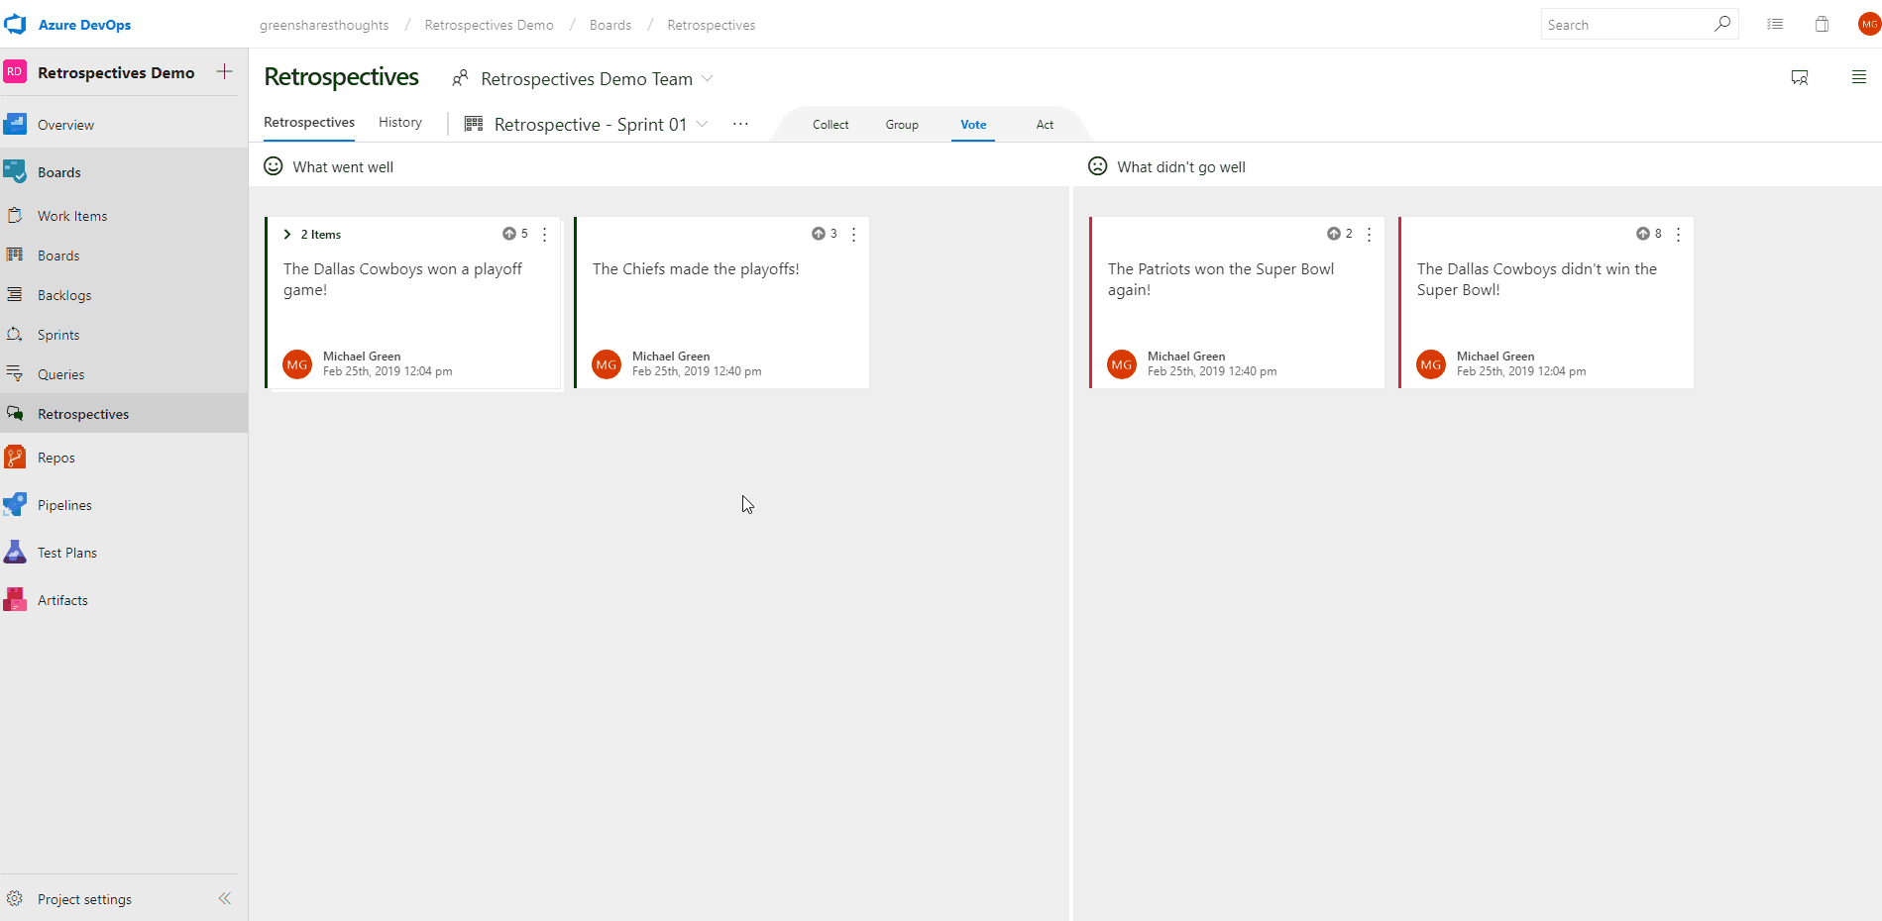Open Pipelines from the sidebar
The height and width of the screenshot is (921, 1882).
coord(63,504)
